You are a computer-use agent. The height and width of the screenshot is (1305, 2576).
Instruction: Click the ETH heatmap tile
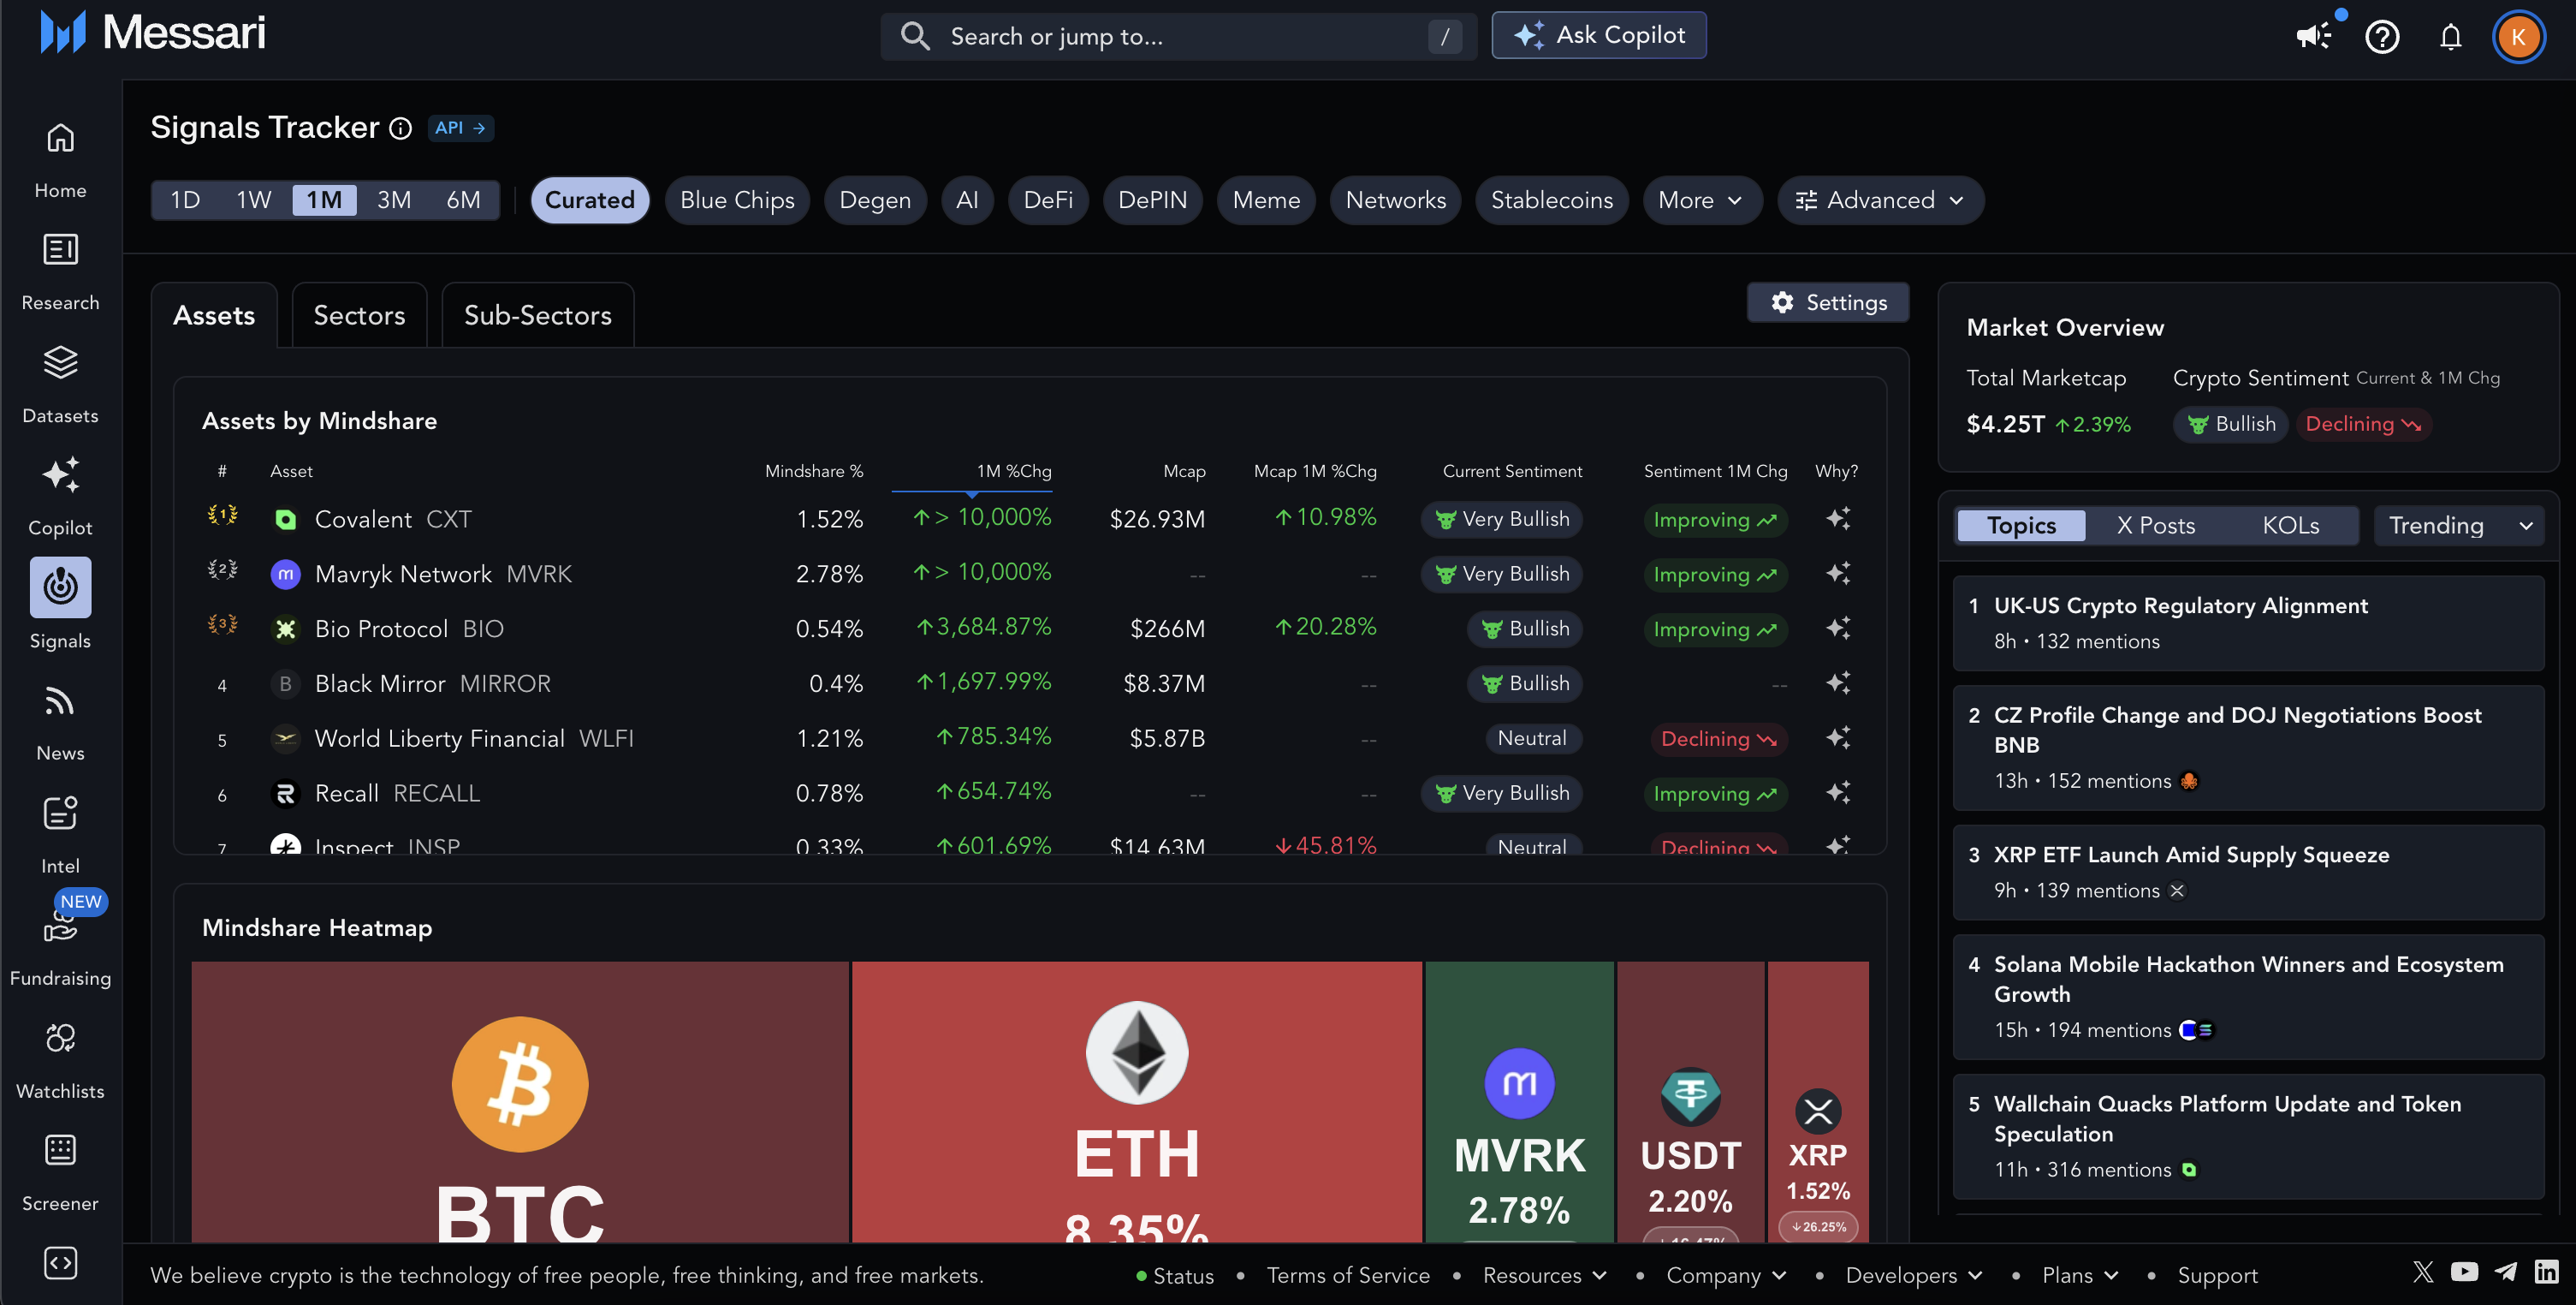pyautogui.click(x=1137, y=1101)
